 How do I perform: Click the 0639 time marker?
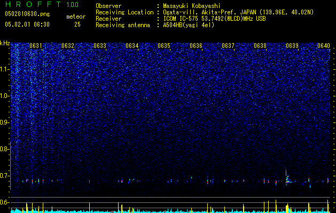click(292, 46)
